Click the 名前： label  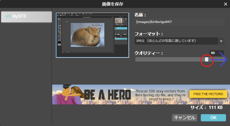click(x=140, y=15)
